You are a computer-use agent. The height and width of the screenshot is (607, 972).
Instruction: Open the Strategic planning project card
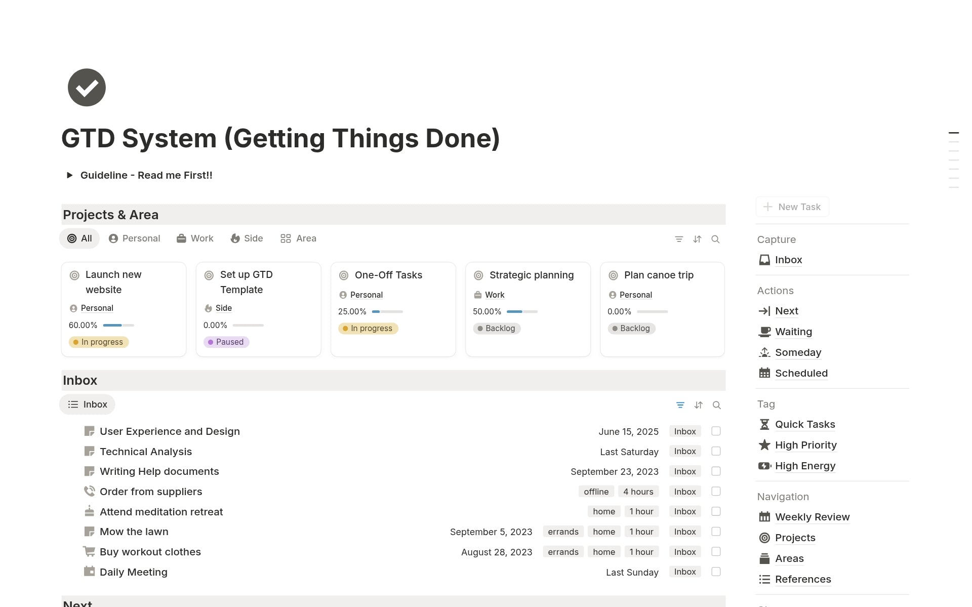[x=531, y=275]
